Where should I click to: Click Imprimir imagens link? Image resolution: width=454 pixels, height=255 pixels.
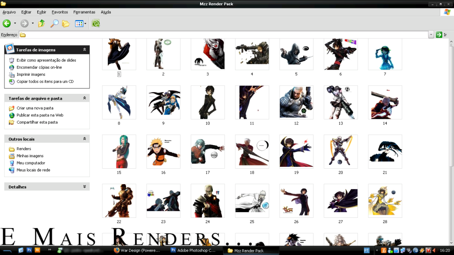coord(31,74)
